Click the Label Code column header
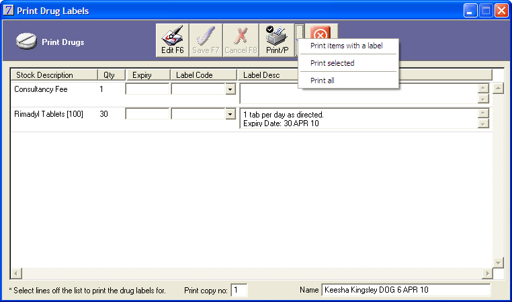Screen dimensions: 512x302 204,74
